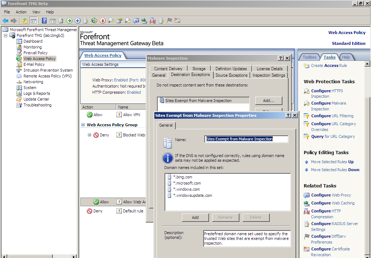Image resolution: width=371 pixels, height=258 pixels.
Task: Click the Up One Level folder icon
Action: pos(25,21)
